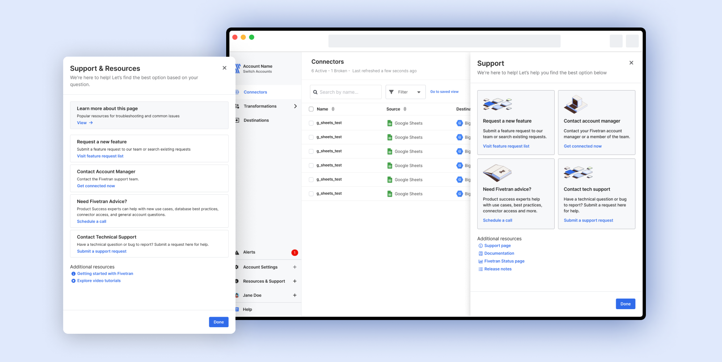Click the Search by name field
The image size is (722, 362).
pos(346,92)
